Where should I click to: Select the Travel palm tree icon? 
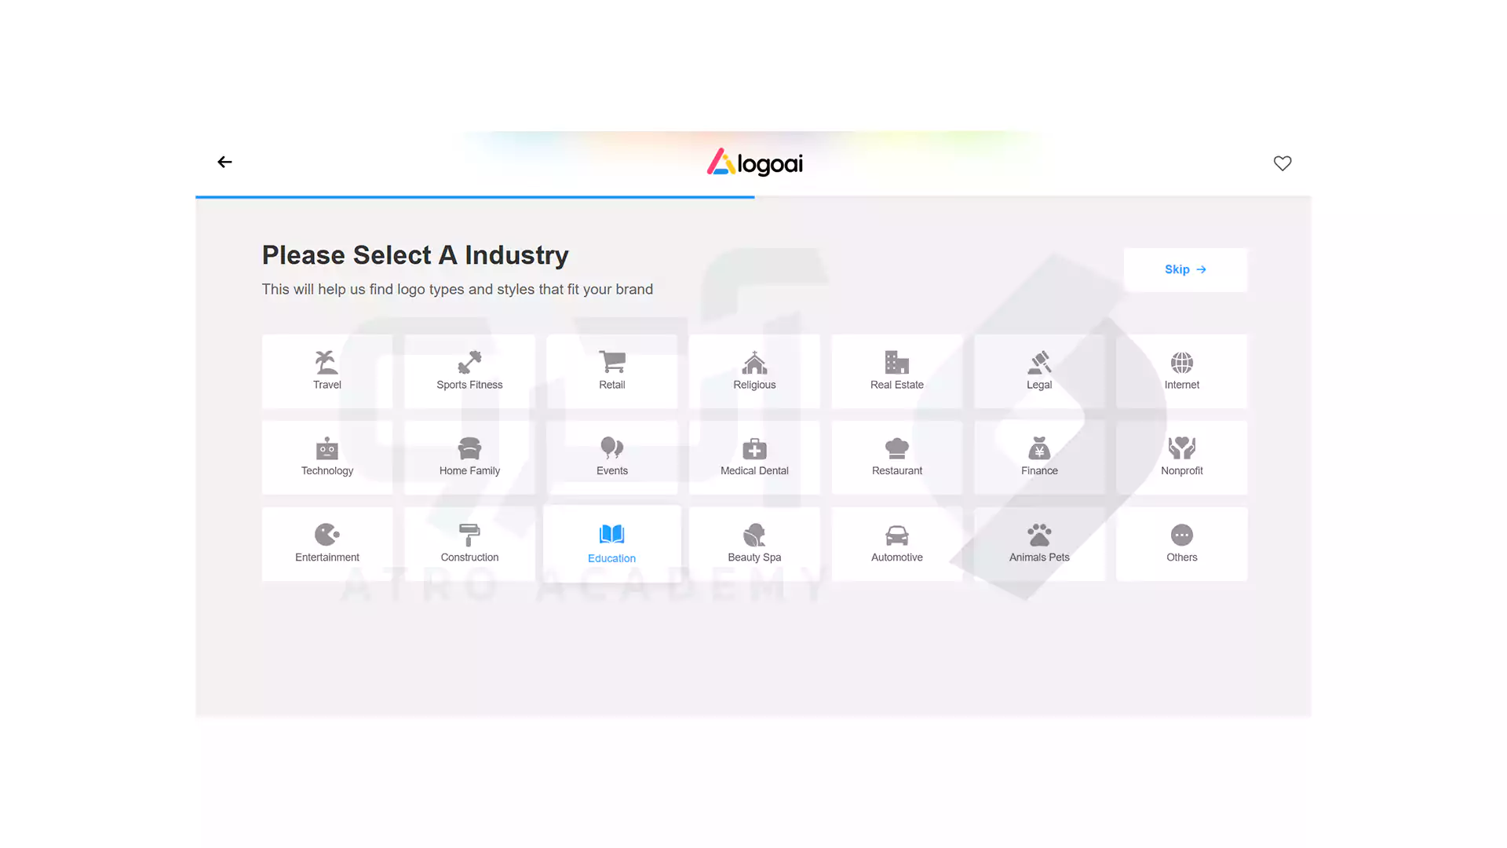click(327, 363)
